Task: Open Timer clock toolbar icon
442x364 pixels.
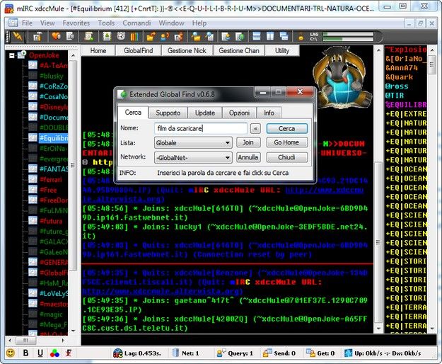Action: 121,36
